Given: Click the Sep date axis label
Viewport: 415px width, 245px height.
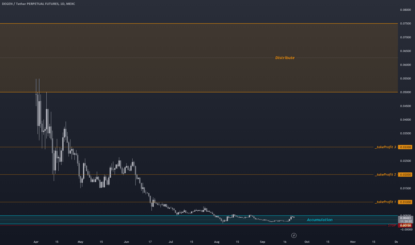Looking at the screenshot, I should [262, 242].
